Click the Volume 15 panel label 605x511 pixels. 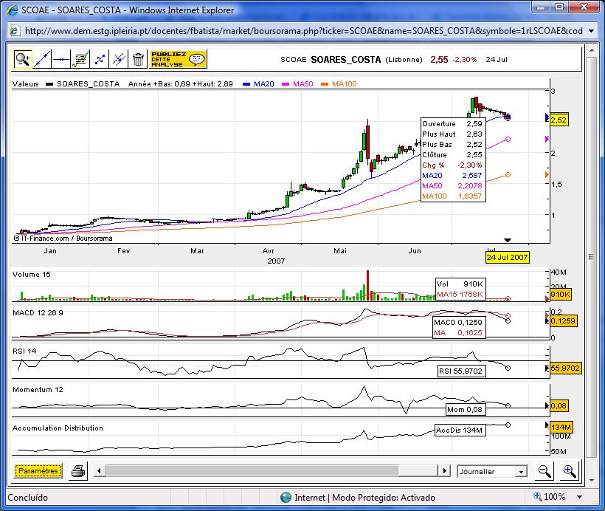point(32,274)
